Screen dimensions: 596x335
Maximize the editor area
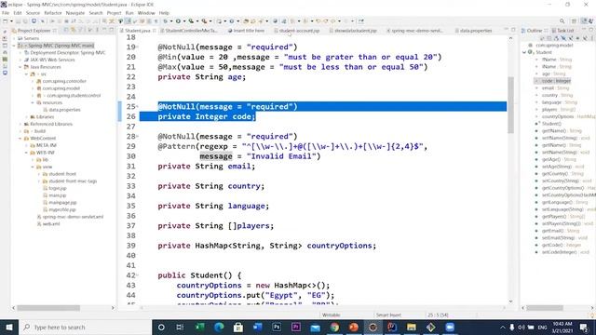coord(513,30)
